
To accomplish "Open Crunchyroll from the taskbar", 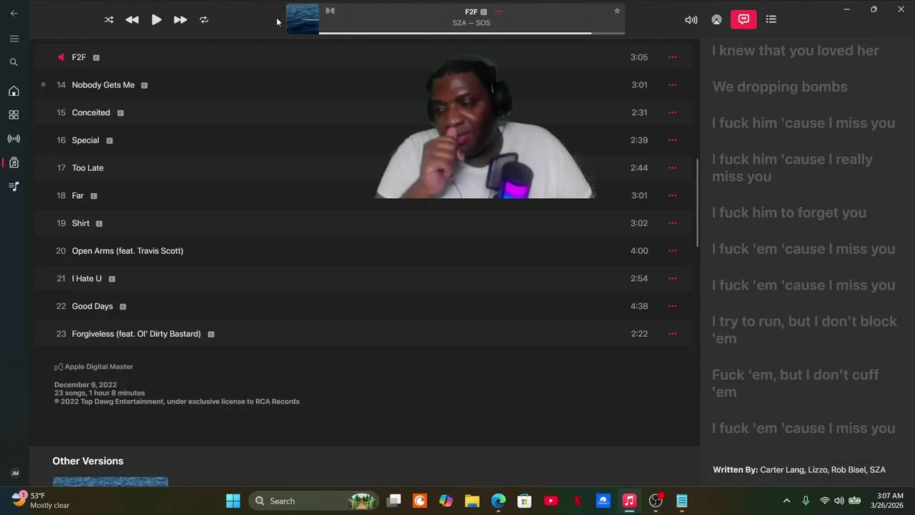I will pos(420,501).
